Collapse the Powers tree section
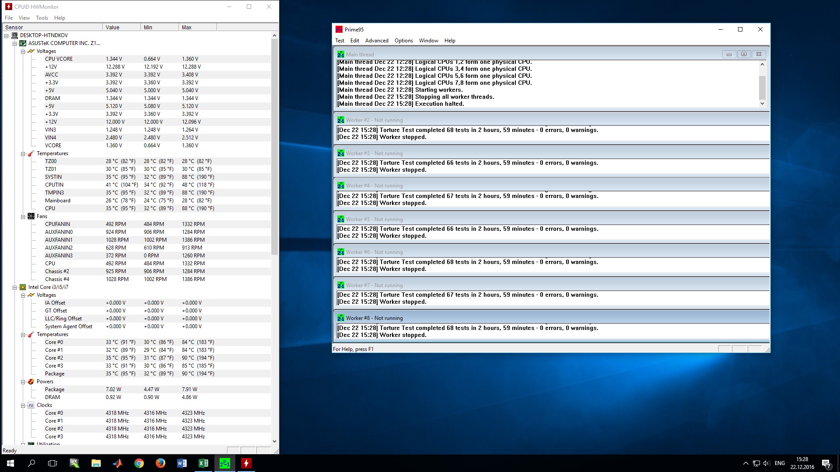840x472 pixels. 23,382
